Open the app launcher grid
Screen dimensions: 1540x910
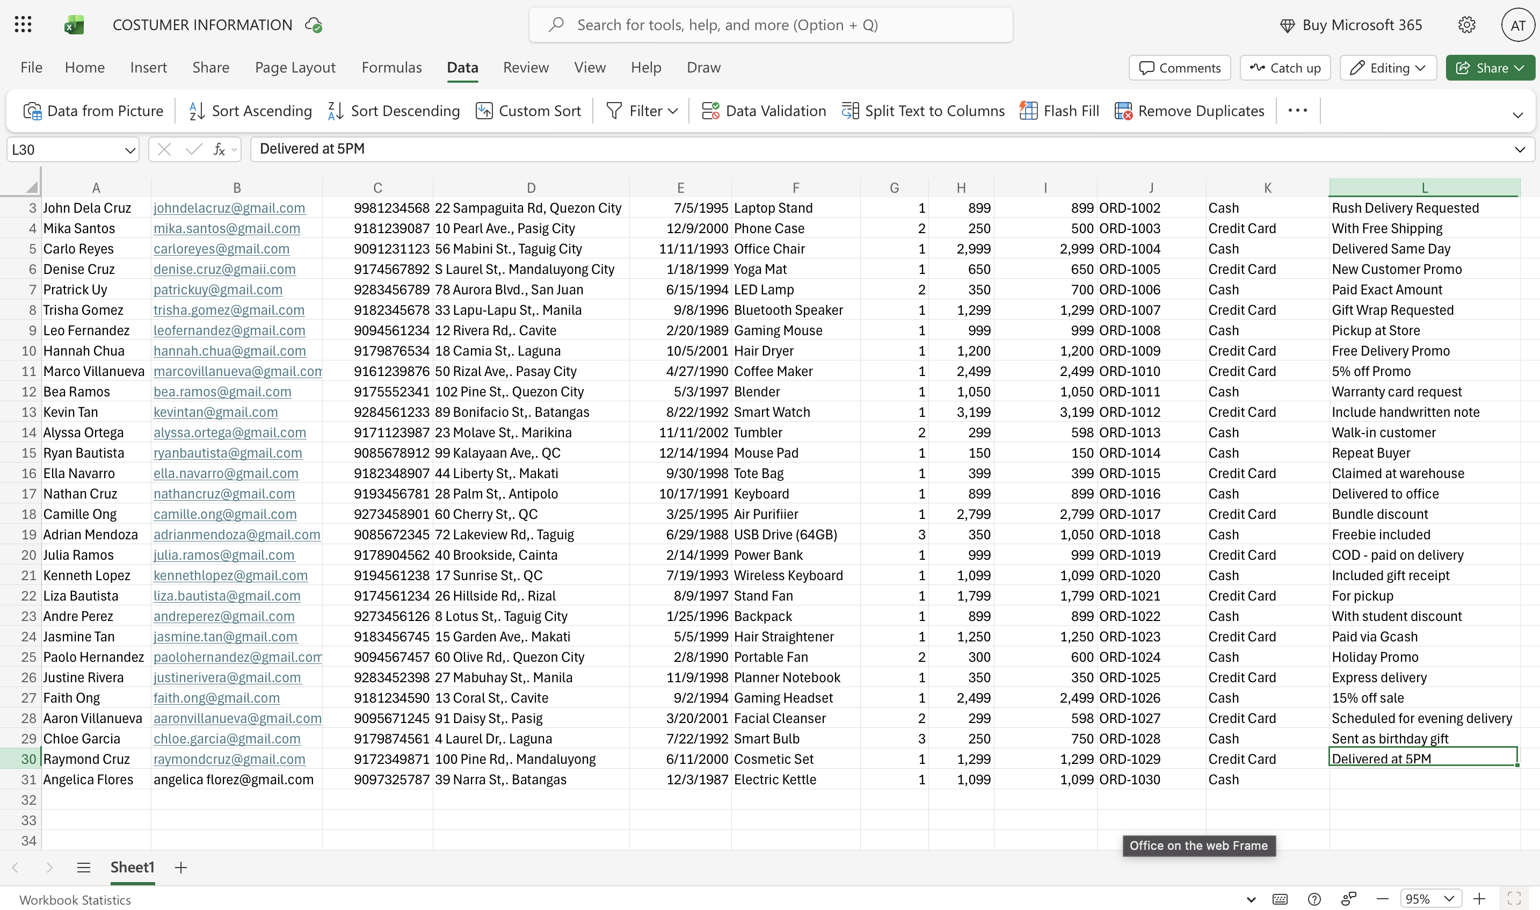coord(23,25)
